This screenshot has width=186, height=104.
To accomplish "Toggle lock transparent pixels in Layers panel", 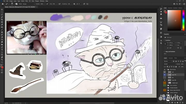I will coord(167,67).
